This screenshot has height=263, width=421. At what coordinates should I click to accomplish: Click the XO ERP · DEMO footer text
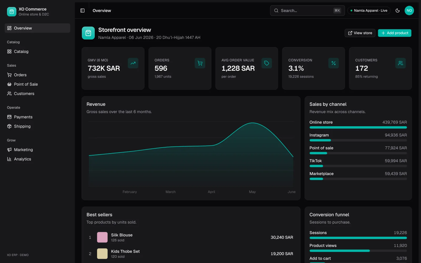pos(18,255)
